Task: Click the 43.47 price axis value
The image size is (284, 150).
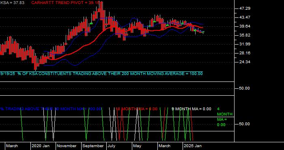Action: (x=245, y=17)
